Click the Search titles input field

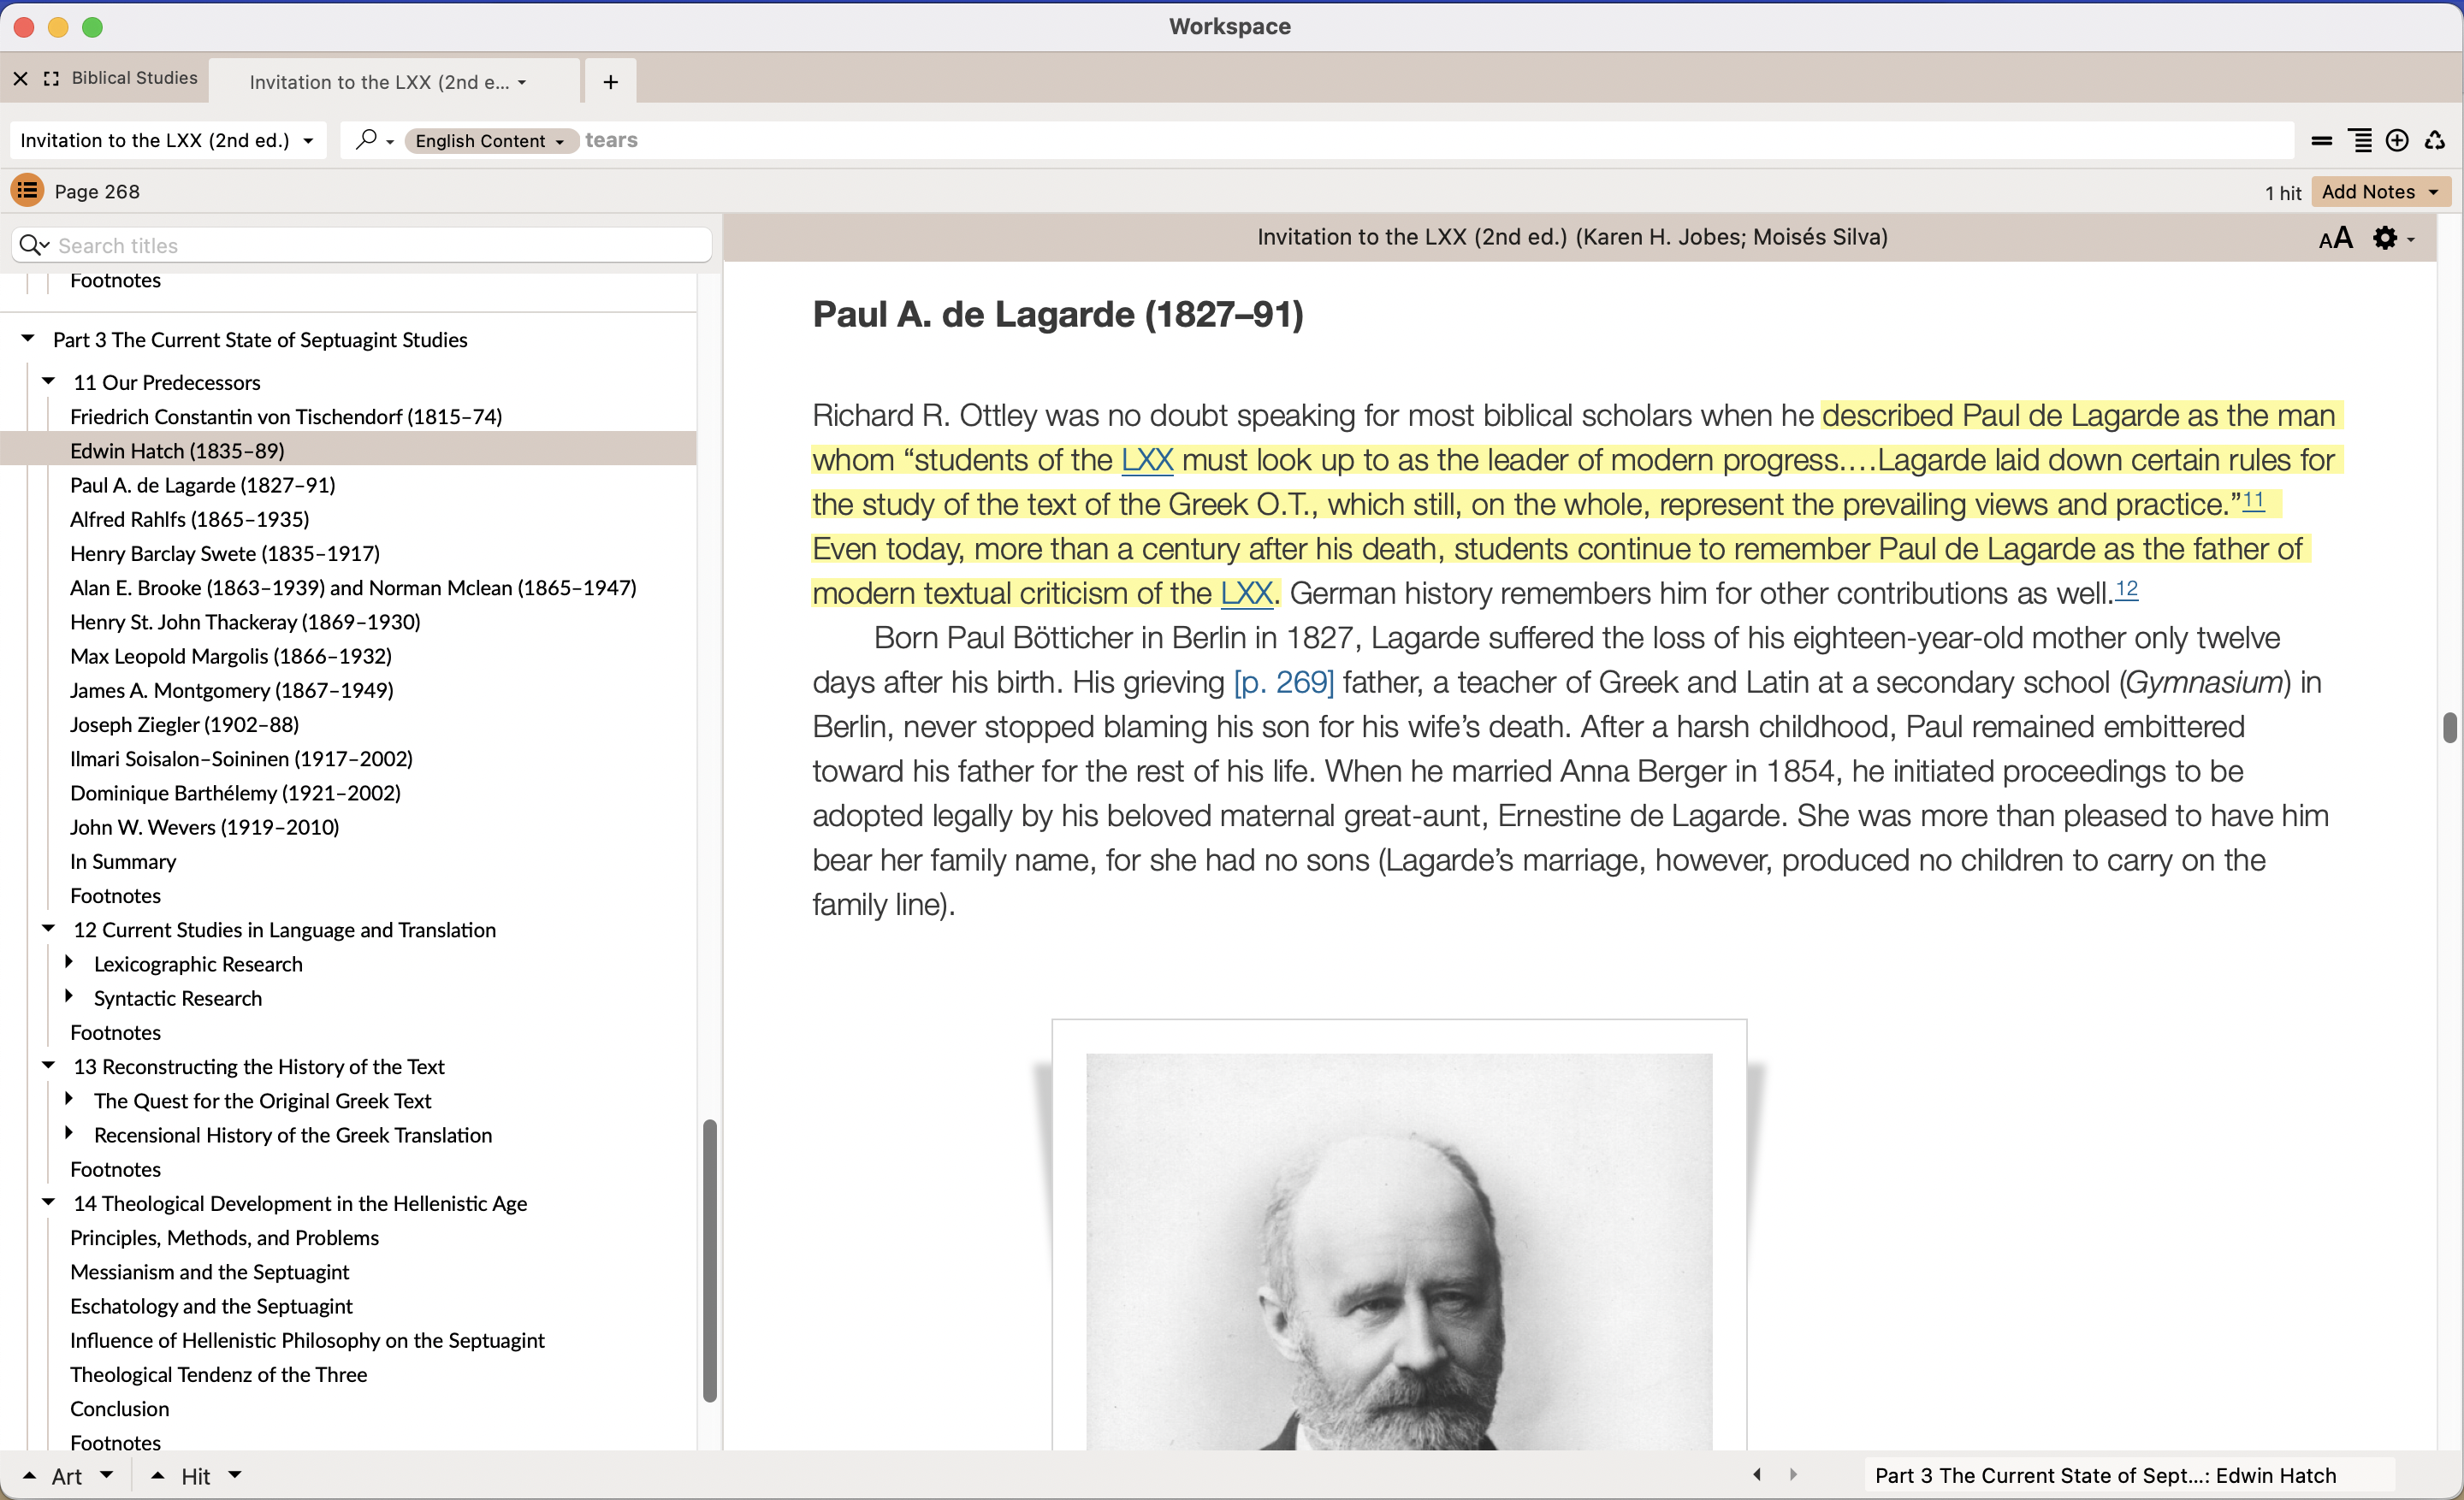pyautogui.click(x=380, y=245)
